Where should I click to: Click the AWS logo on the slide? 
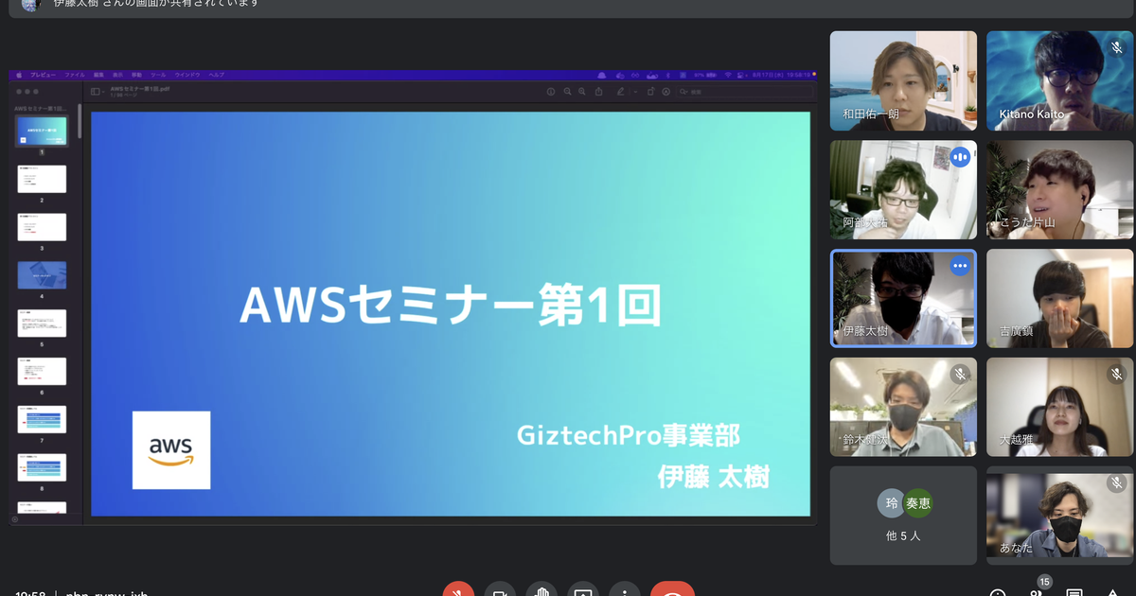171,450
